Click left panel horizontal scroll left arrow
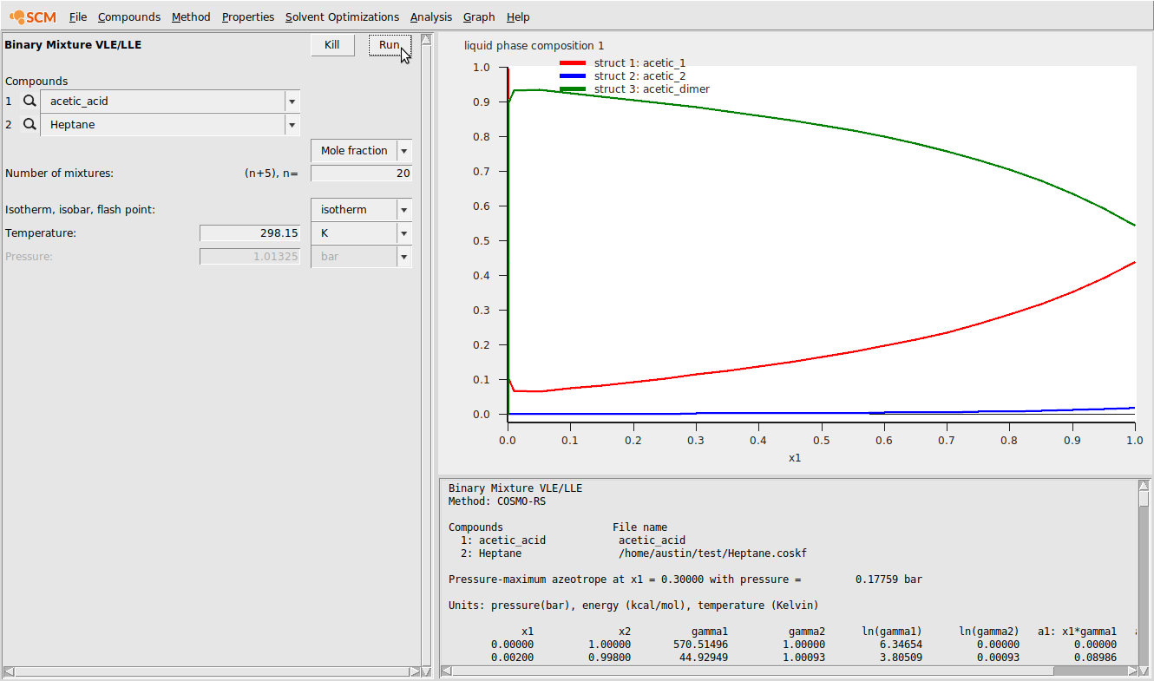The width and height of the screenshot is (1154, 681). click(9, 671)
